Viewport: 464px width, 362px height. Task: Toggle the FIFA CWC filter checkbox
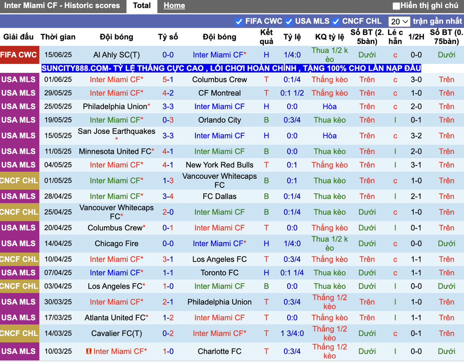[x=239, y=22]
